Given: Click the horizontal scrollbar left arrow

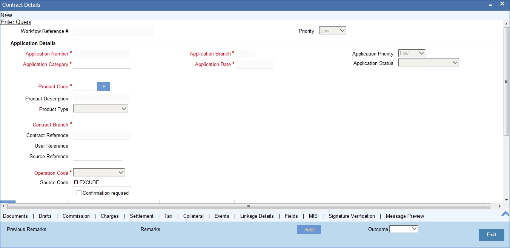Looking at the screenshot, I should tap(3, 206).
